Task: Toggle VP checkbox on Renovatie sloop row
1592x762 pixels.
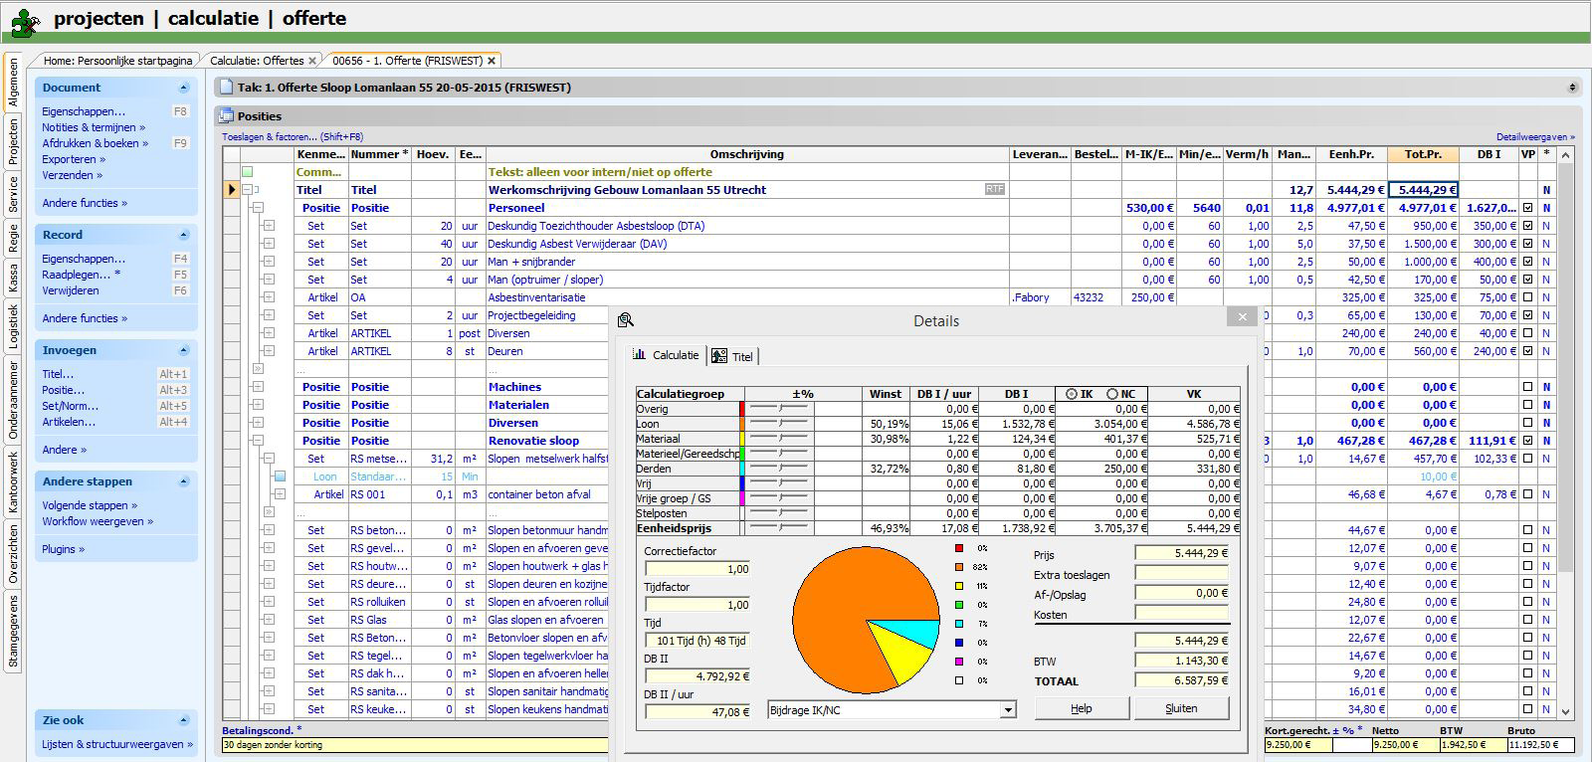Action: pos(1528,441)
